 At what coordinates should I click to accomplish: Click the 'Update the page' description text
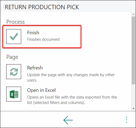[71, 78]
